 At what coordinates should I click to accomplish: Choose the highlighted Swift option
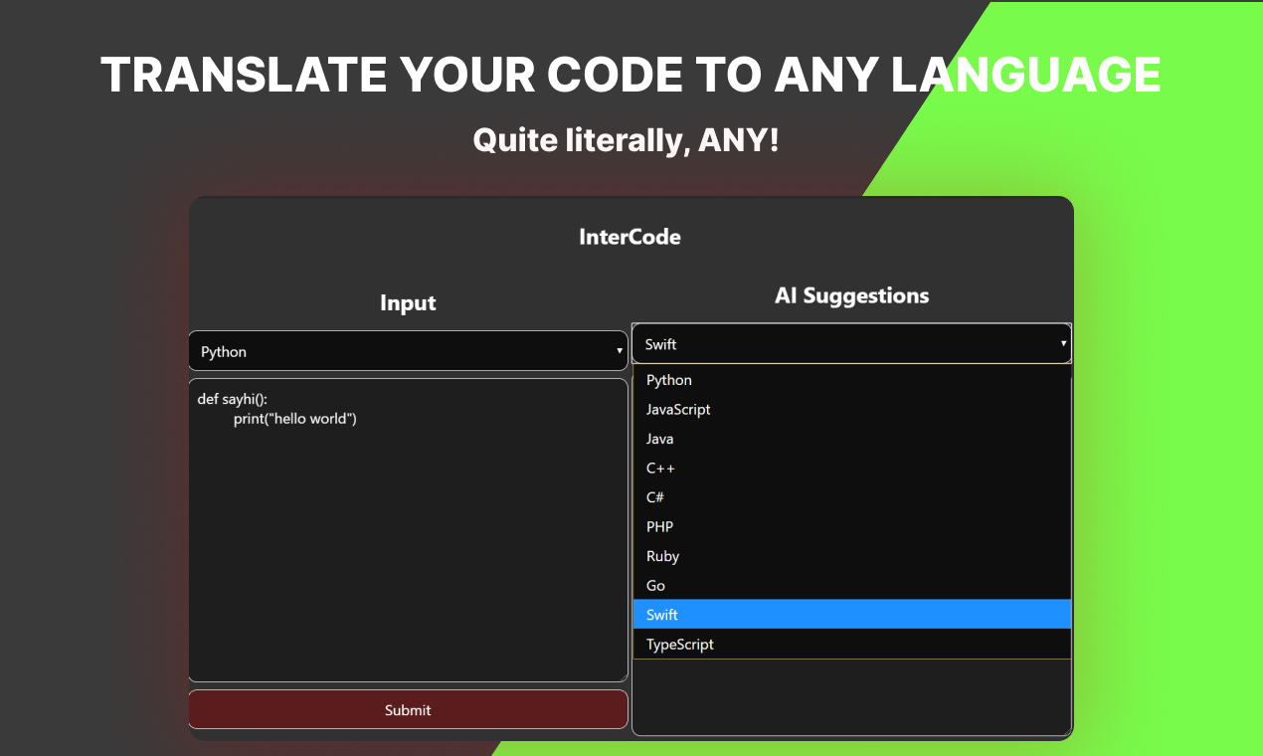(851, 615)
